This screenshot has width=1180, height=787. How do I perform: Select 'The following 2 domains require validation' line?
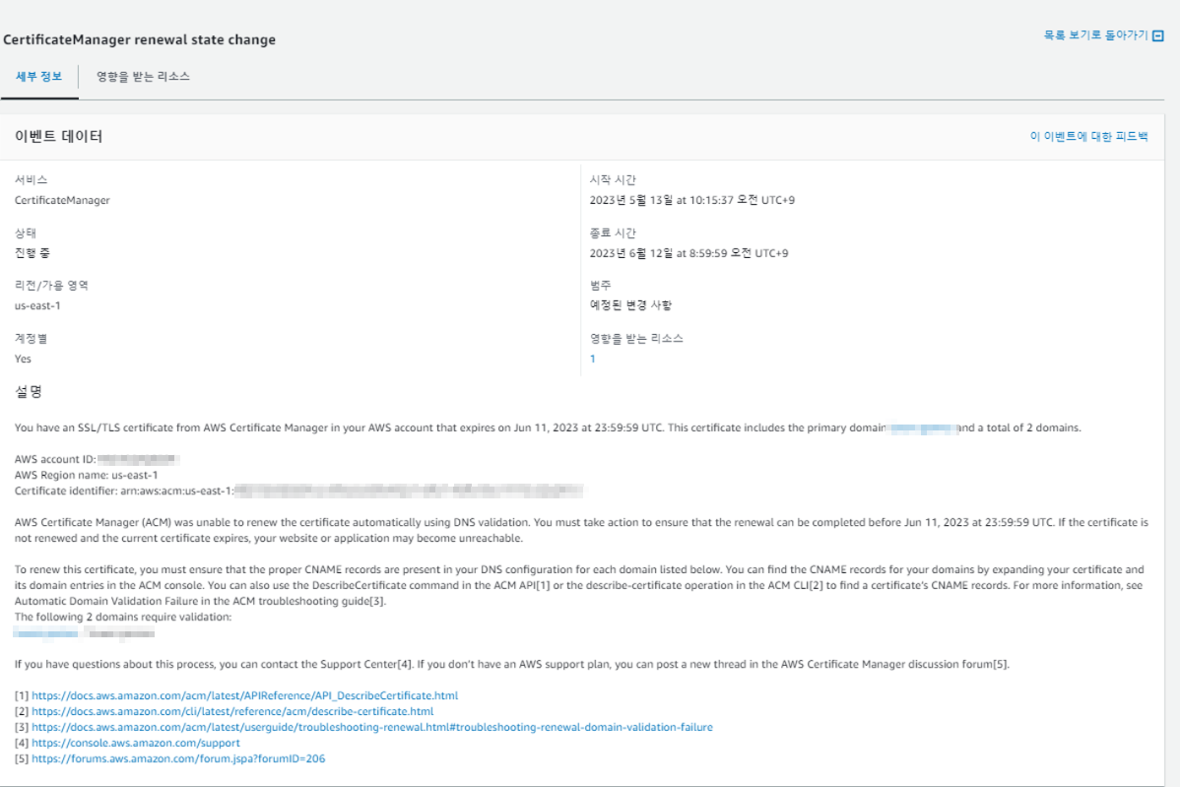click(123, 617)
